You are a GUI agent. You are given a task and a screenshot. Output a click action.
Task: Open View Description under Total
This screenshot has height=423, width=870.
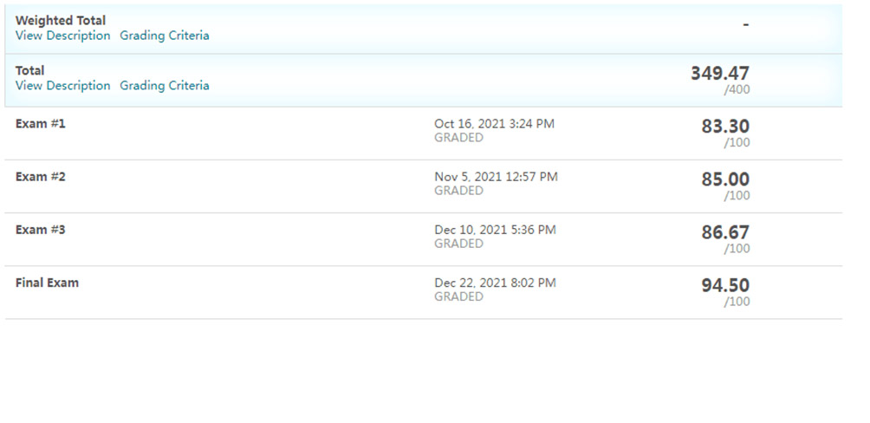click(62, 86)
